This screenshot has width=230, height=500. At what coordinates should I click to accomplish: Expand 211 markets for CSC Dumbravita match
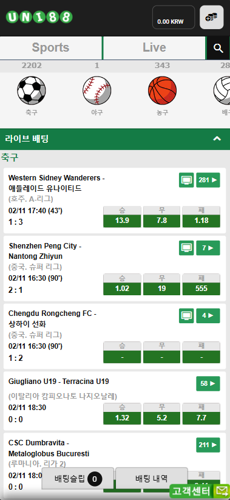coord(208,445)
